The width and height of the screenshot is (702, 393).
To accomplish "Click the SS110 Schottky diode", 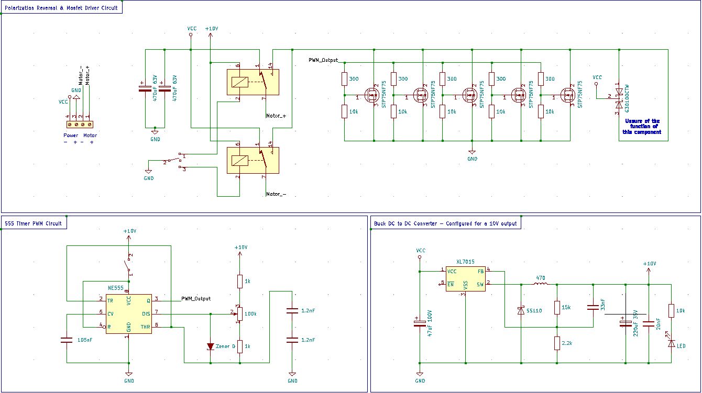I will click(x=521, y=310).
